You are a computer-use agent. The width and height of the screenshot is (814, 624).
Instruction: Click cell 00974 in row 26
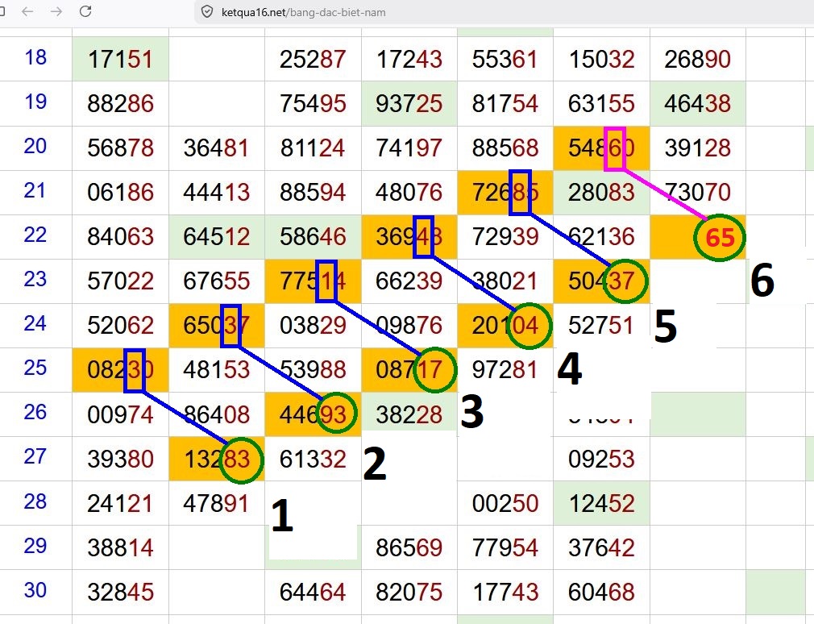tap(120, 414)
